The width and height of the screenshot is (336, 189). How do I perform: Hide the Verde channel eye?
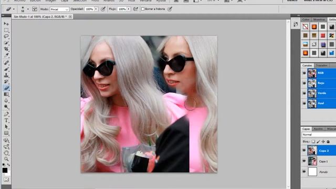[x=304, y=93]
